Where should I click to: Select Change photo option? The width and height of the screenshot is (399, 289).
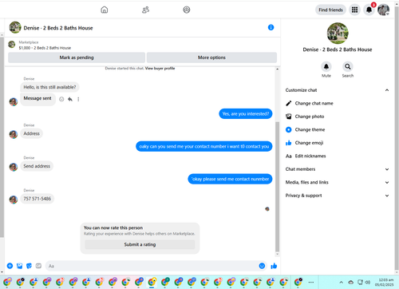[x=337, y=117]
